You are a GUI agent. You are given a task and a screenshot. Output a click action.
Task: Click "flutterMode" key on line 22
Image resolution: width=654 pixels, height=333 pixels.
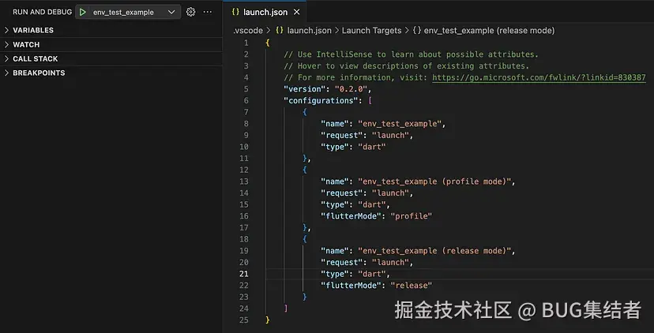(x=351, y=286)
